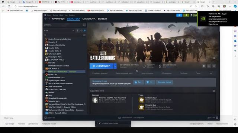Click the thumbs-up Yes recommend button
The image size is (238, 133).
(139, 82)
